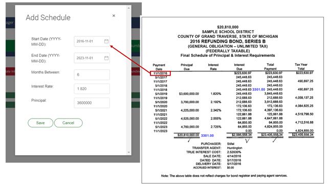
Task: Click the 2.52030% true interest cost value
Action: [x=234, y=152]
